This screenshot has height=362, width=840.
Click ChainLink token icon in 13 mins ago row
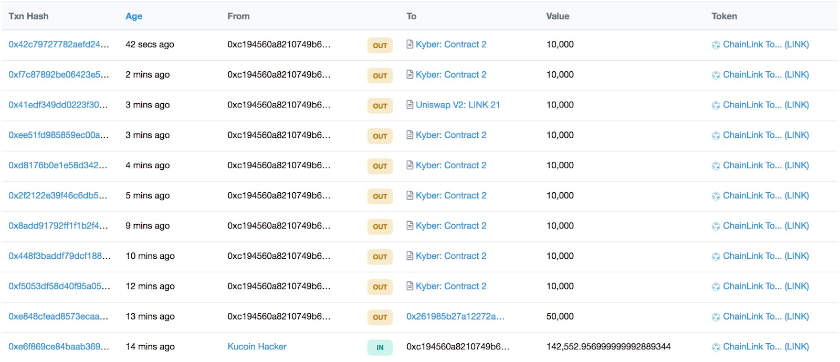coord(716,317)
